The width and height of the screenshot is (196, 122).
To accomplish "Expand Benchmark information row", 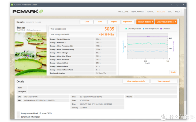I will (18, 117).
